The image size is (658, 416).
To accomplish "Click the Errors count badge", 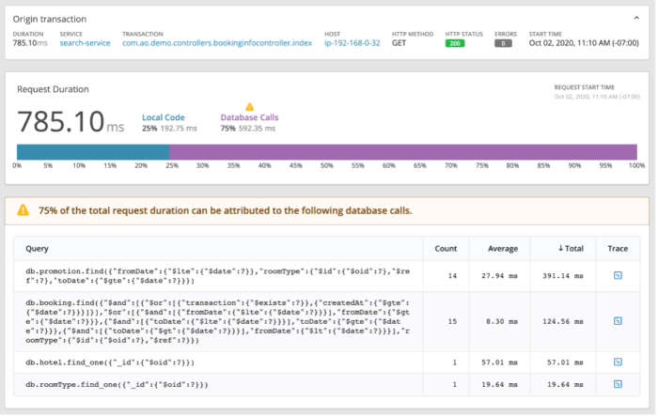I will pos(504,43).
